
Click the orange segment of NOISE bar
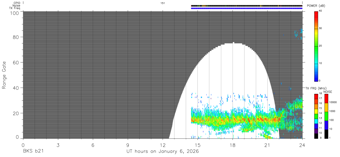point(326,107)
